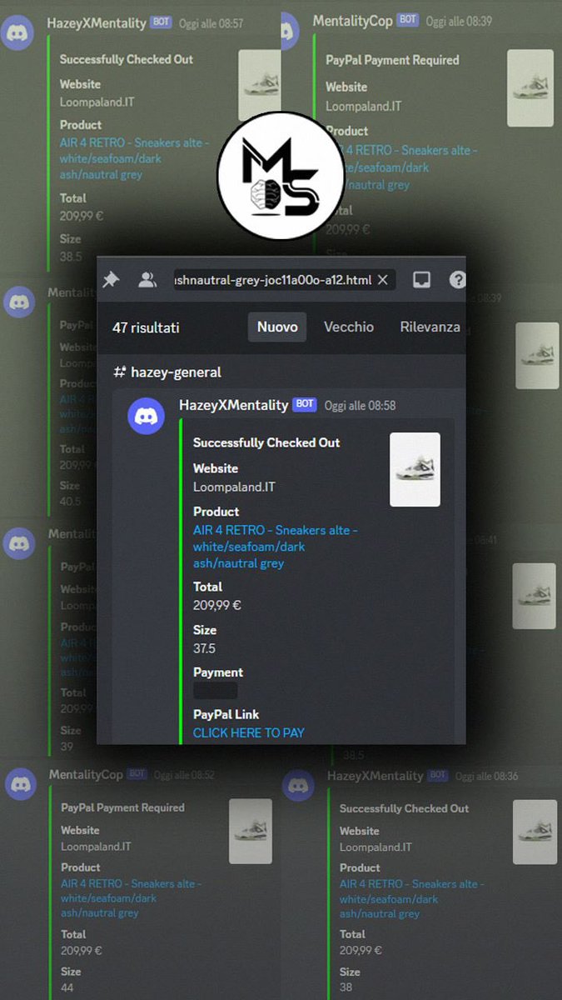Click the BOT tag in the 08:58 message
This screenshot has width=562, height=1000.
click(305, 405)
